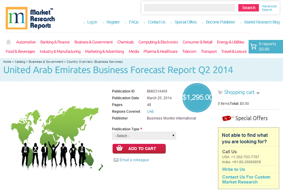Open the Advanced Search option

[x=269, y=8]
